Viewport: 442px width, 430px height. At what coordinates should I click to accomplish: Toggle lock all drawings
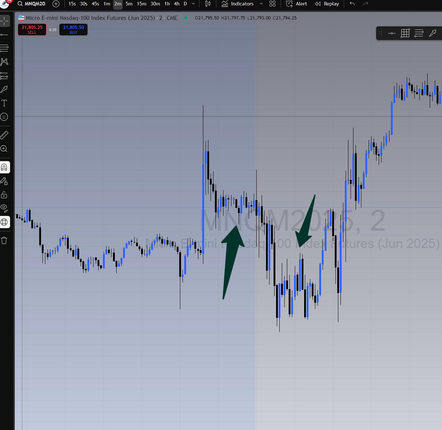coord(4,195)
